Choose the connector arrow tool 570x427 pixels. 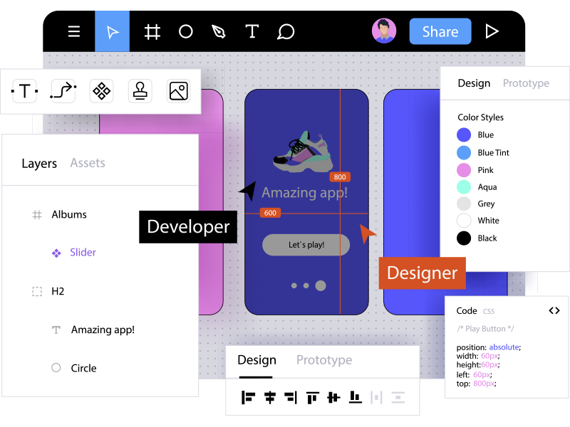click(x=63, y=91)
